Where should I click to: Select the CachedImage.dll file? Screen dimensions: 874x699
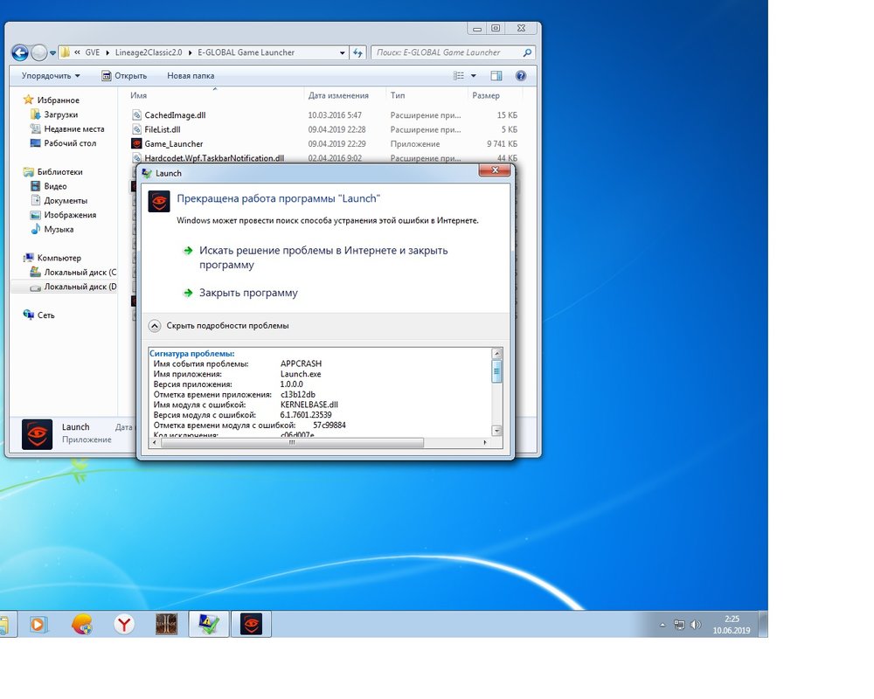click(175, 115)
